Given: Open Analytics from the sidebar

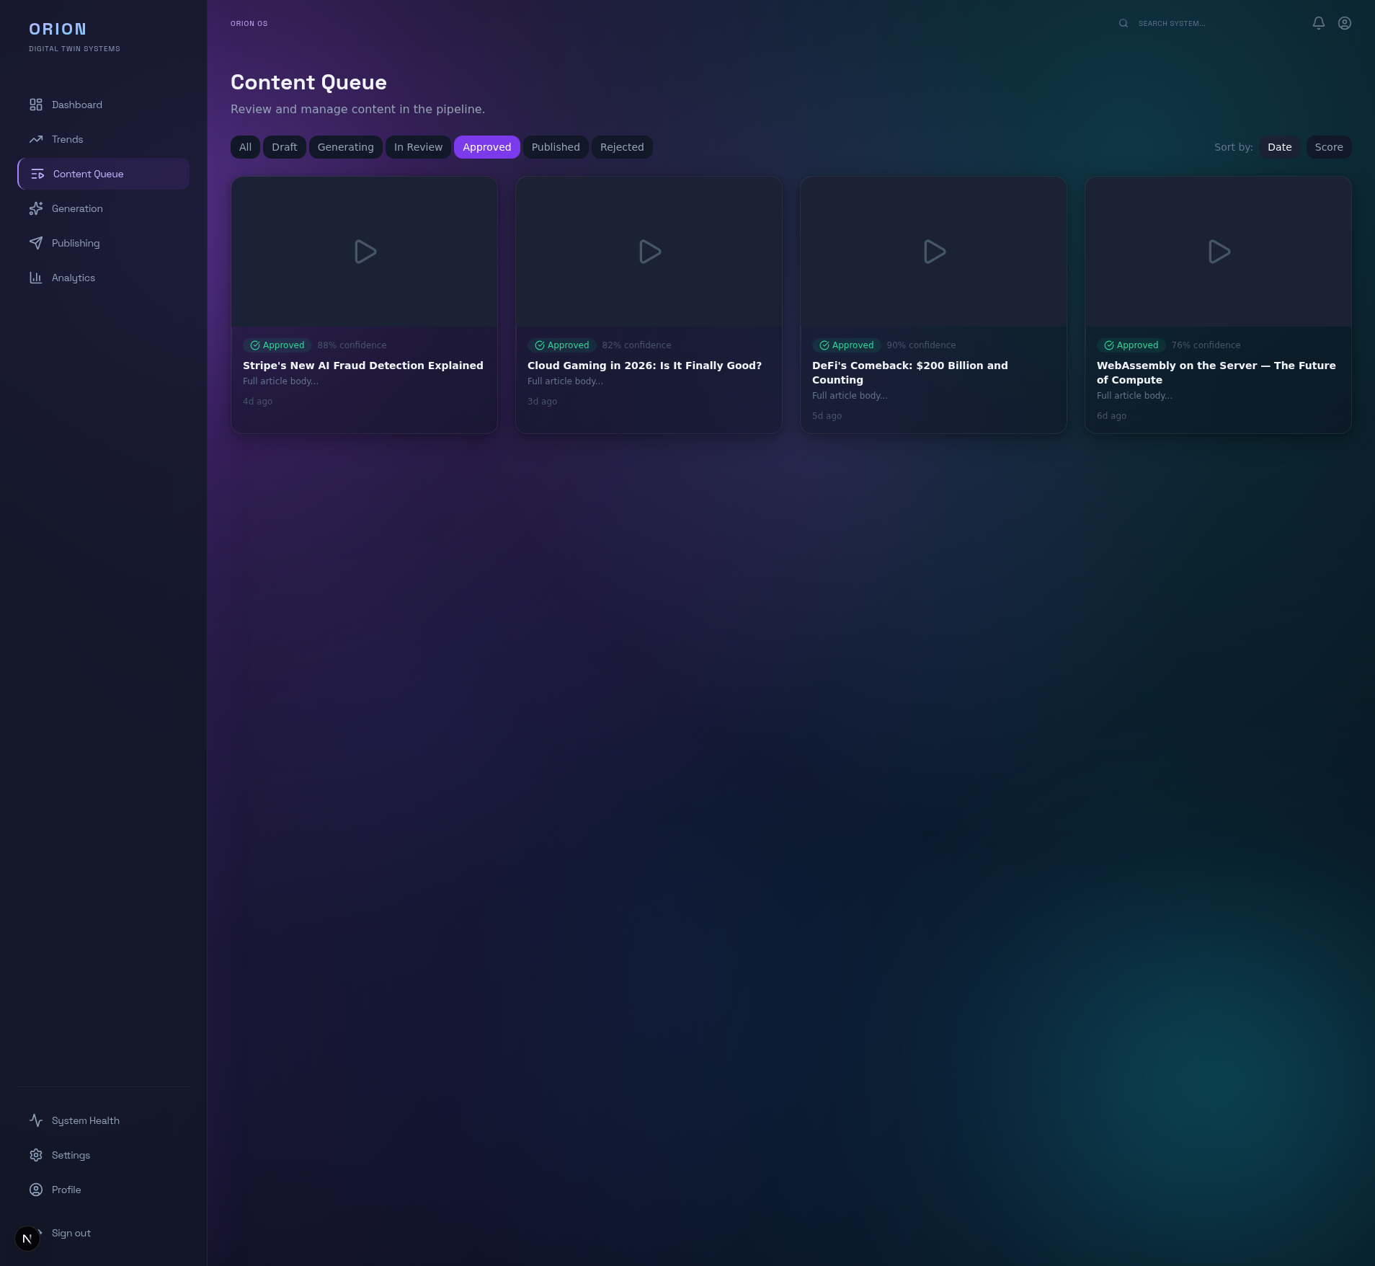Looking at the screenshot, I should coord(73,278).
